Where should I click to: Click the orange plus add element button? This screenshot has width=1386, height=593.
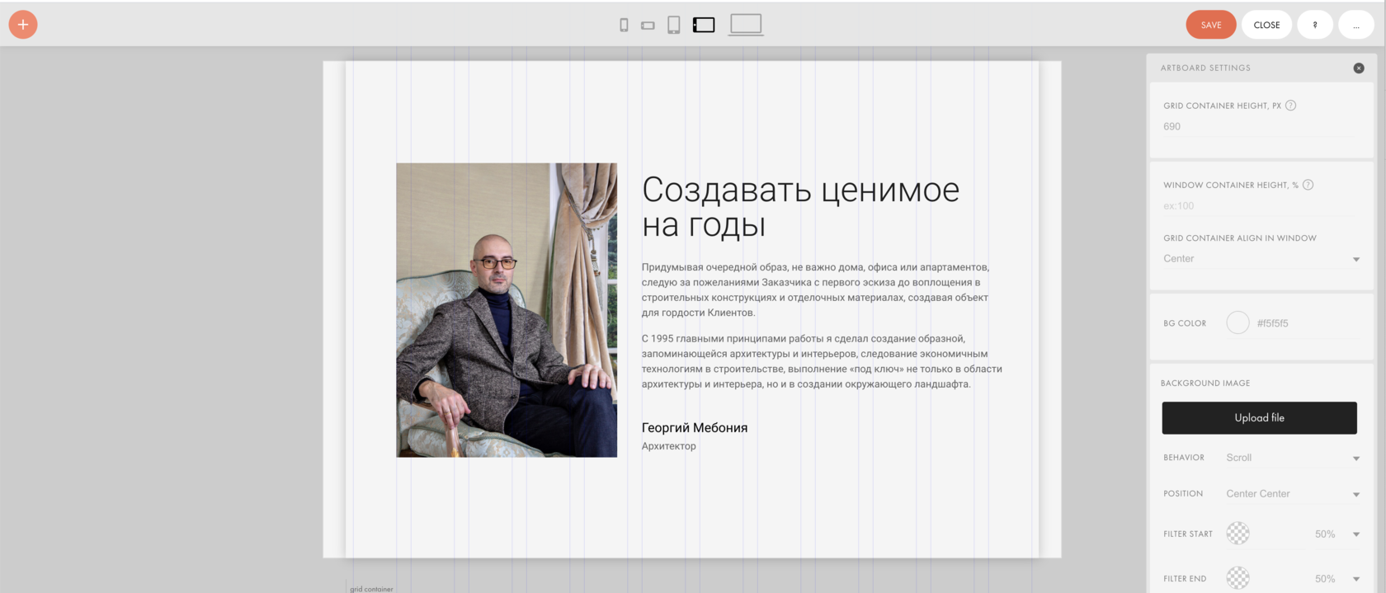coord(23,25)
